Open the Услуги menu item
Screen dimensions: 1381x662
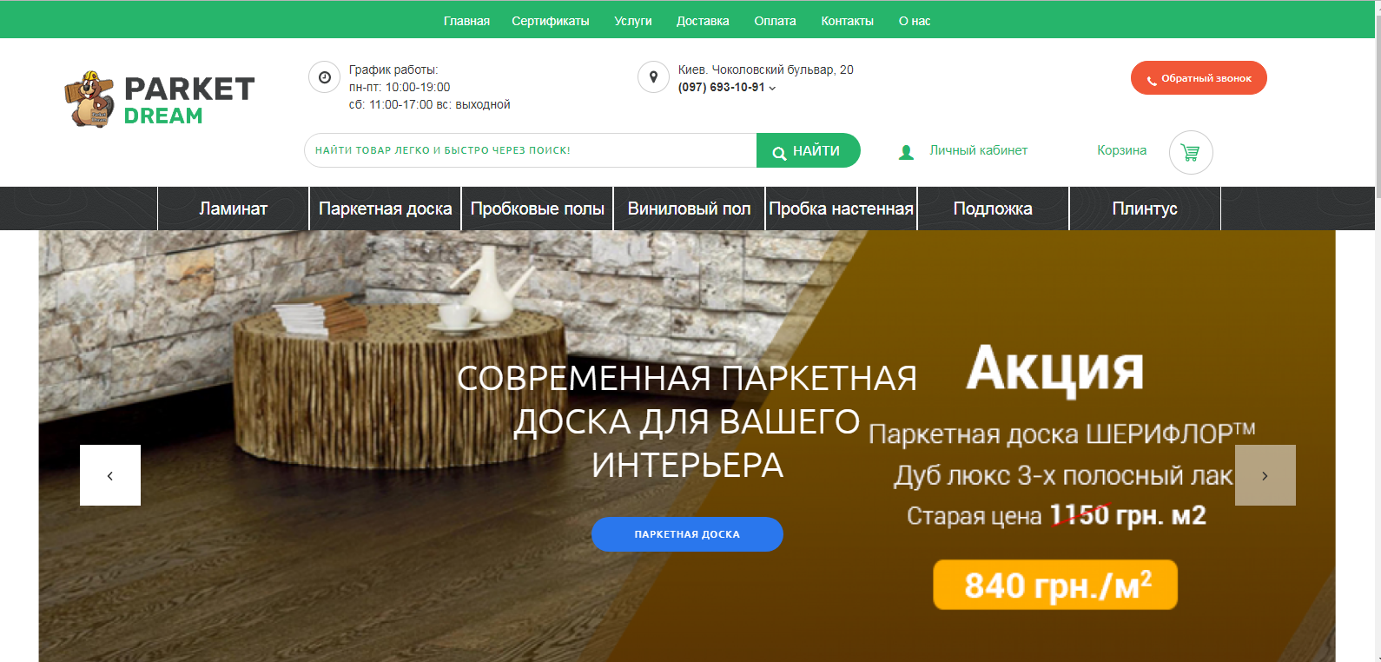(633, 21)
